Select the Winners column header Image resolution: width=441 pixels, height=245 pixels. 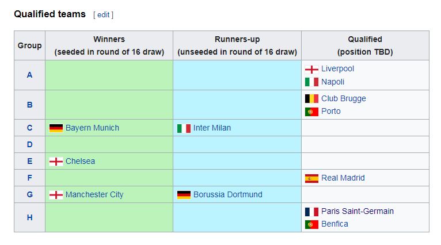(x=109, y=45)
